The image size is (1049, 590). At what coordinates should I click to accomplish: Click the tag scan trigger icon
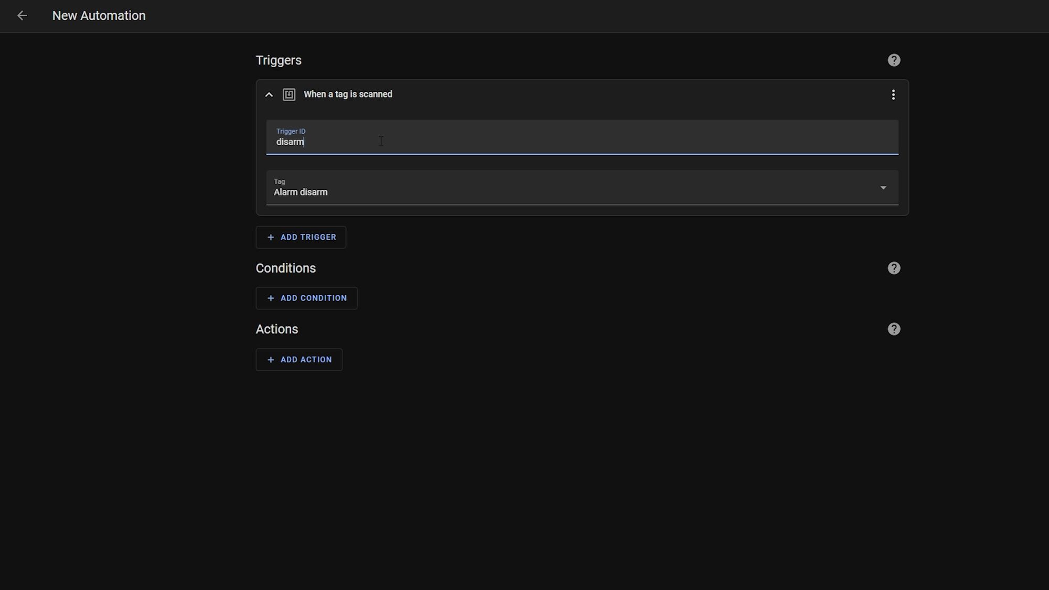(x=288, y=94)
